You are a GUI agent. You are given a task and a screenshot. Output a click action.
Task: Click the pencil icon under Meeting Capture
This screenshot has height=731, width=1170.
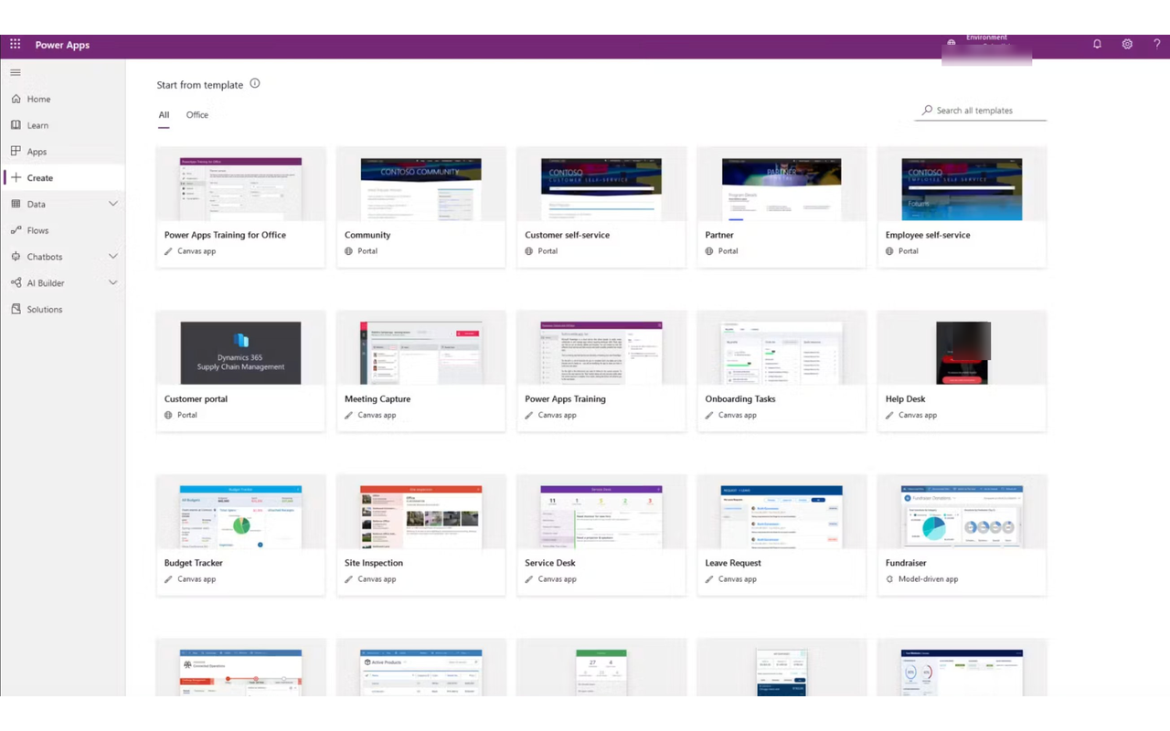(348, 415)
